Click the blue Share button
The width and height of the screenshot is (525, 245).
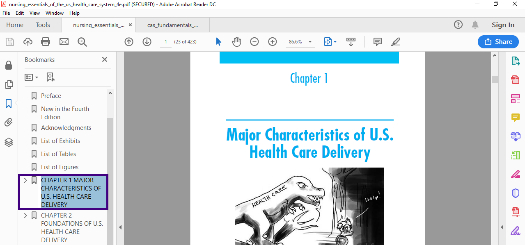(498, 42)
